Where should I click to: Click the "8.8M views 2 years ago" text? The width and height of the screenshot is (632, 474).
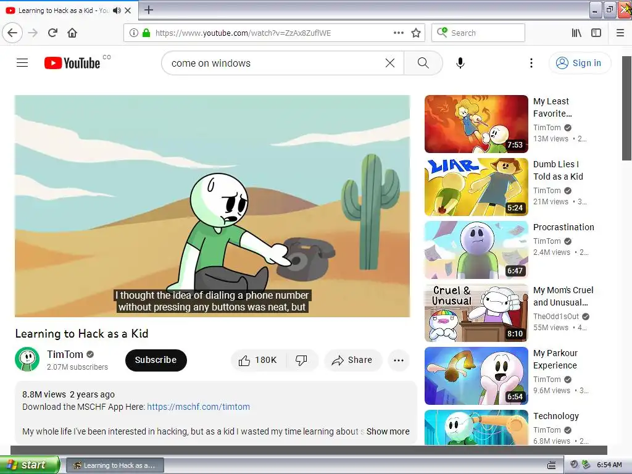pyautogui.click(x=69, y=394)
